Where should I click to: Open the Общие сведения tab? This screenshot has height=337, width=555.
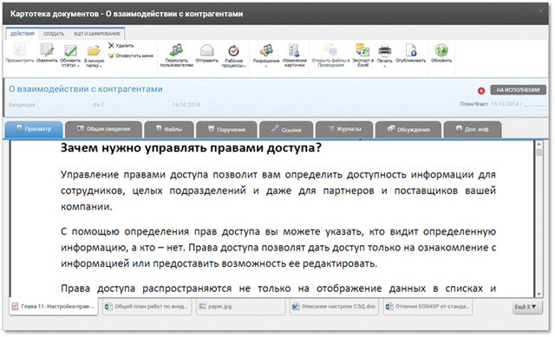coord(104,129)
